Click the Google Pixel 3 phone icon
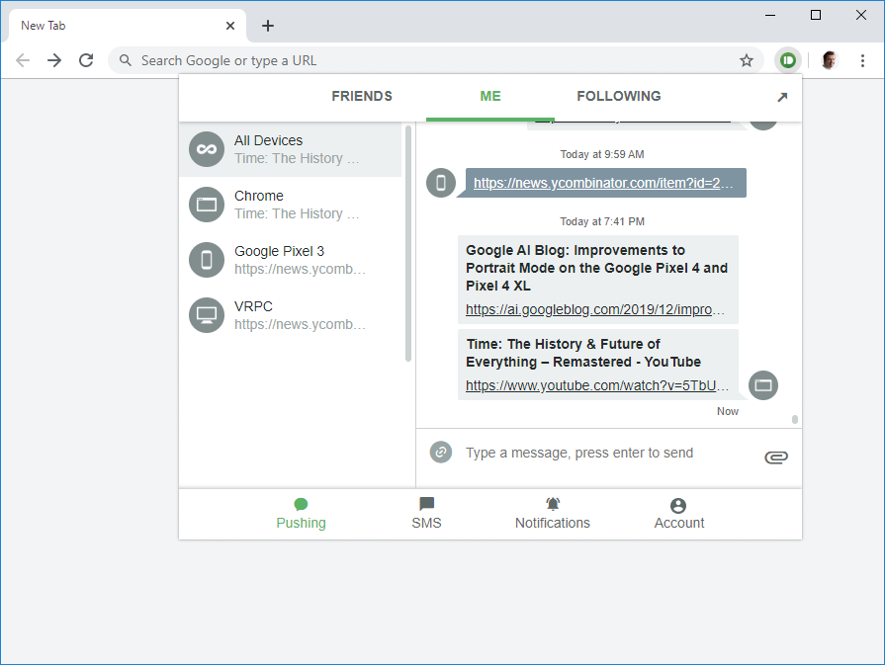This screenshot has height=665, width=885. 207,260
